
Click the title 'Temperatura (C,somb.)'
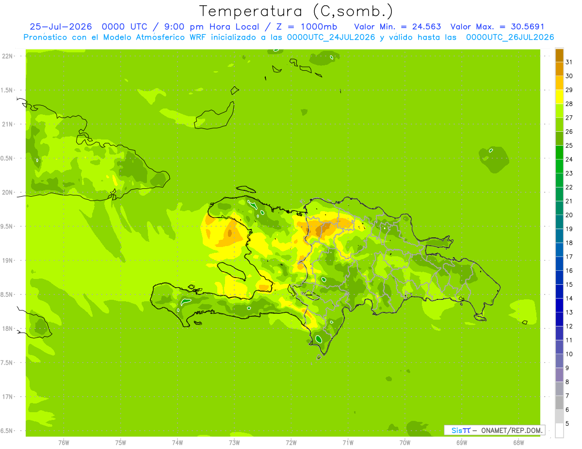(x=296, y=11)
